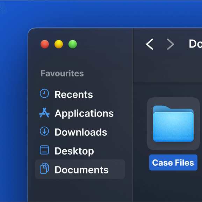Click the Applications sidebar icon

point(44,113)
